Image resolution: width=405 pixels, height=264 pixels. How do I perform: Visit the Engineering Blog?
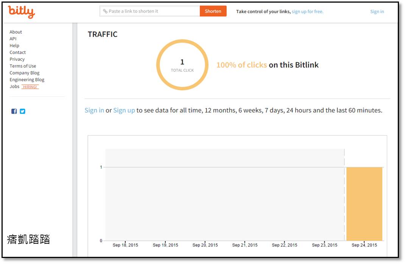(27, 80)
